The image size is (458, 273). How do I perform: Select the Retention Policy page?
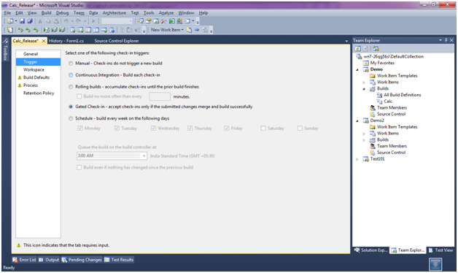[x=39, y=93]
